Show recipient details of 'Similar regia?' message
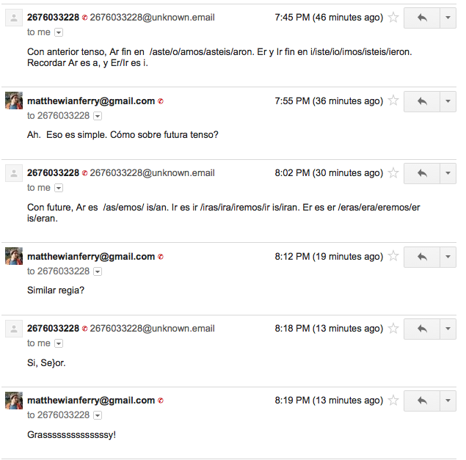 coord(97,271)
